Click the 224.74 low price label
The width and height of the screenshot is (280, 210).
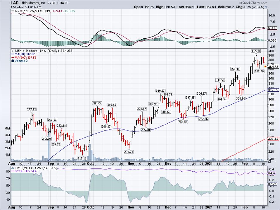(129, 152)
